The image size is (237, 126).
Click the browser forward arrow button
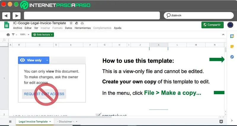click(x=17, y=16)
